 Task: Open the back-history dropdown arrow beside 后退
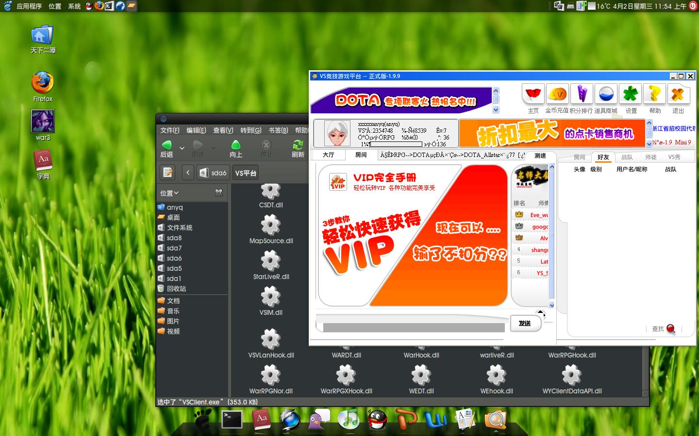[x=182, y=148]
